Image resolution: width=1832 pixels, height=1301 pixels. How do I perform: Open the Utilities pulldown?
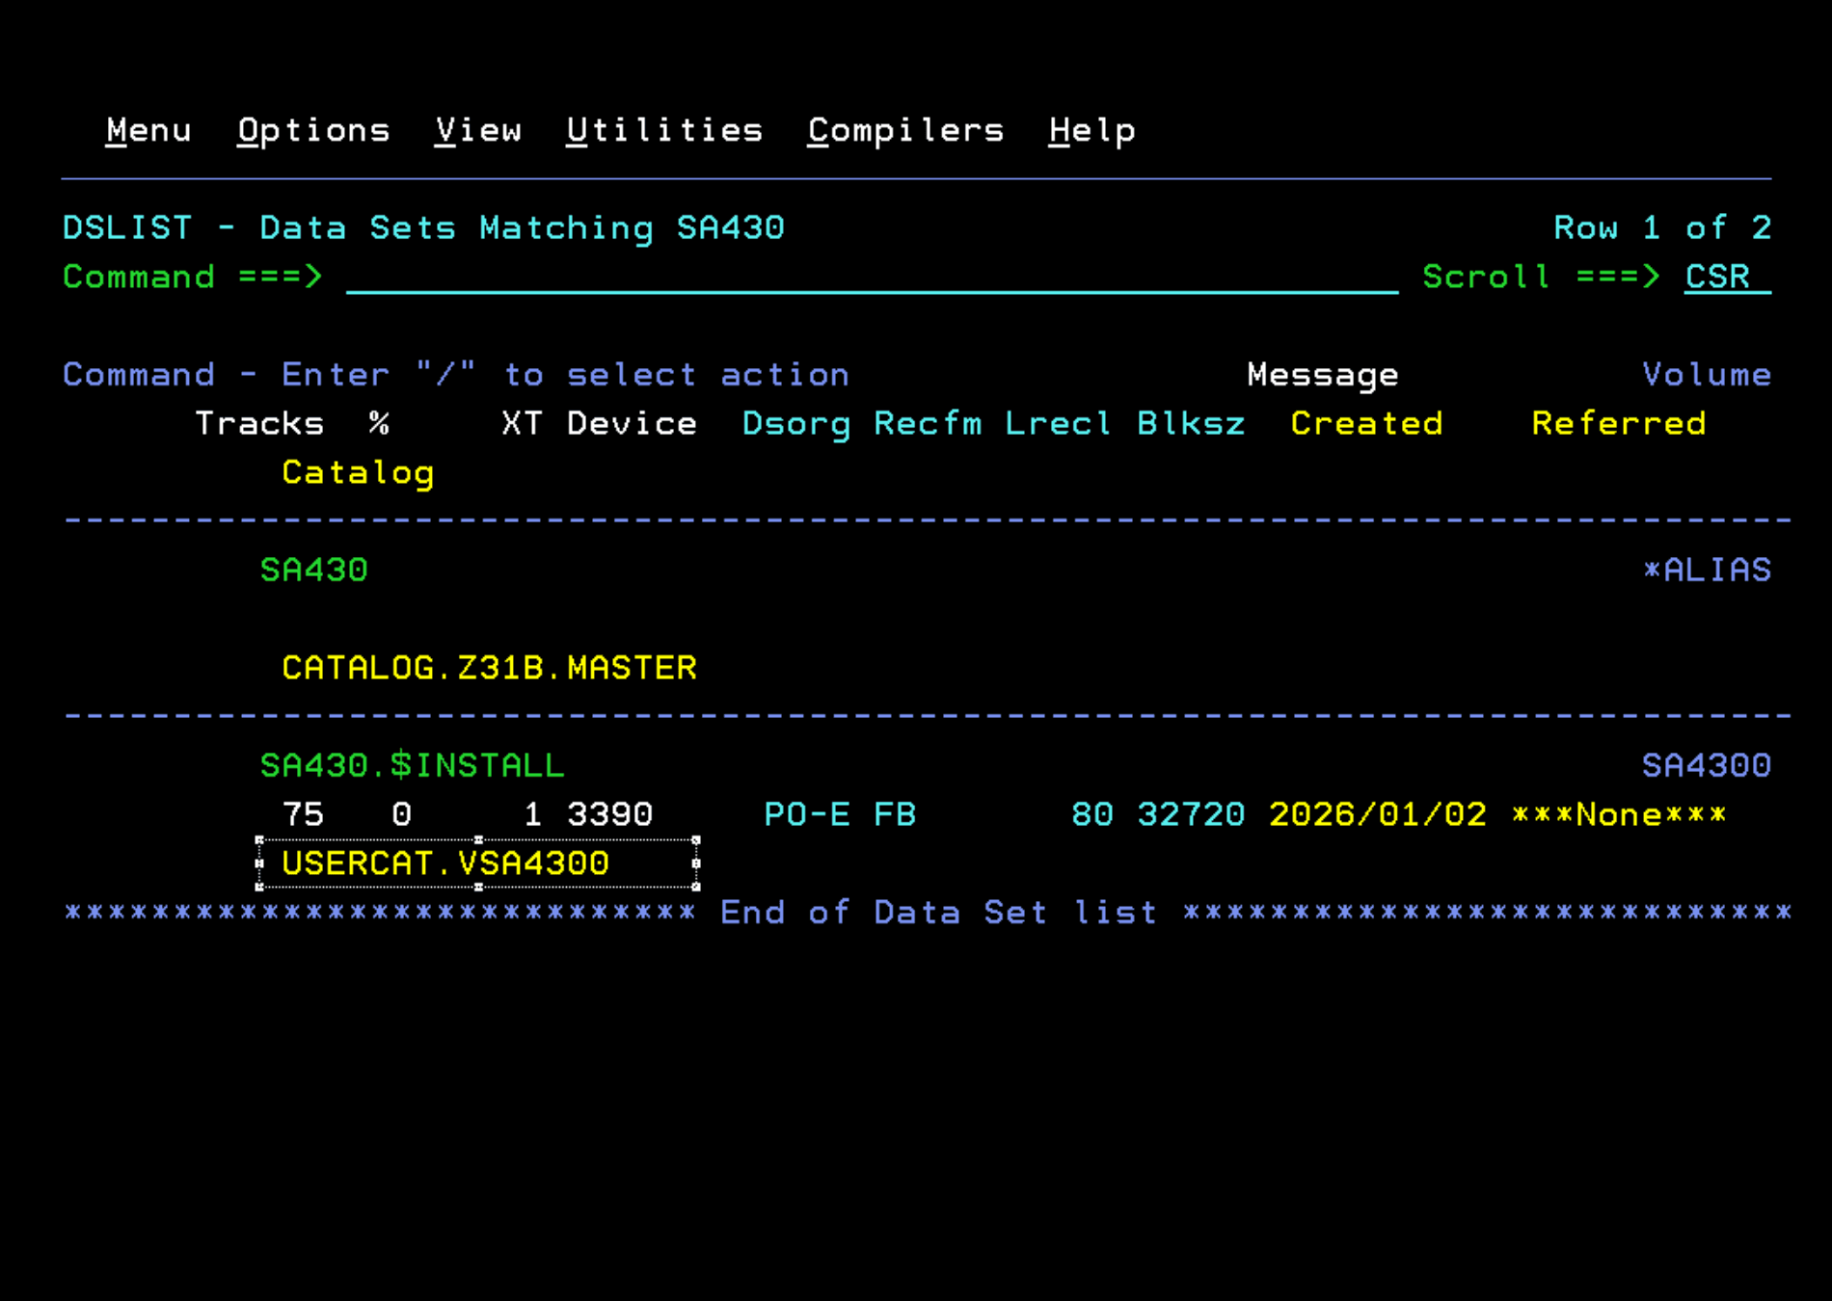[663, 130]
